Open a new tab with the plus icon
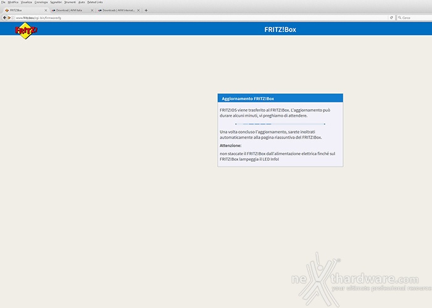Image resolution: width=432 pixels, height=308 pixels. coord(146,10)
